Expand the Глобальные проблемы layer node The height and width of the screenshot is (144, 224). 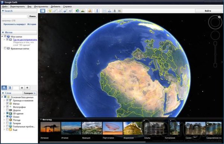coord(4,127)
